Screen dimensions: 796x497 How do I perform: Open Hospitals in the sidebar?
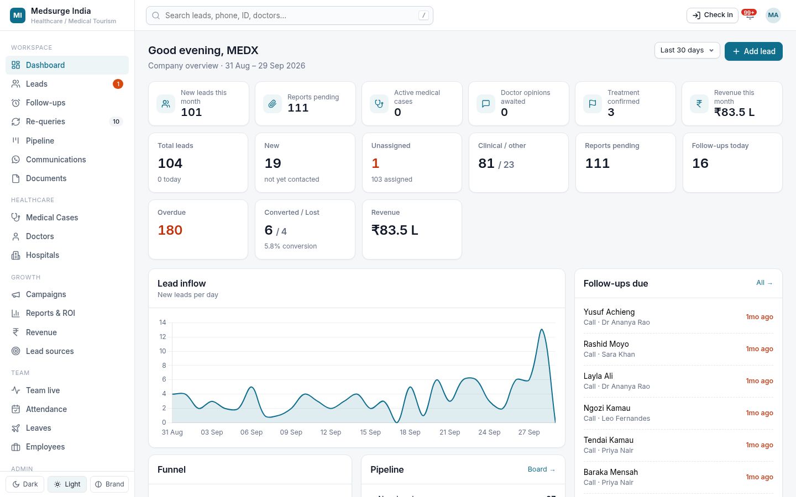(67, 255)
